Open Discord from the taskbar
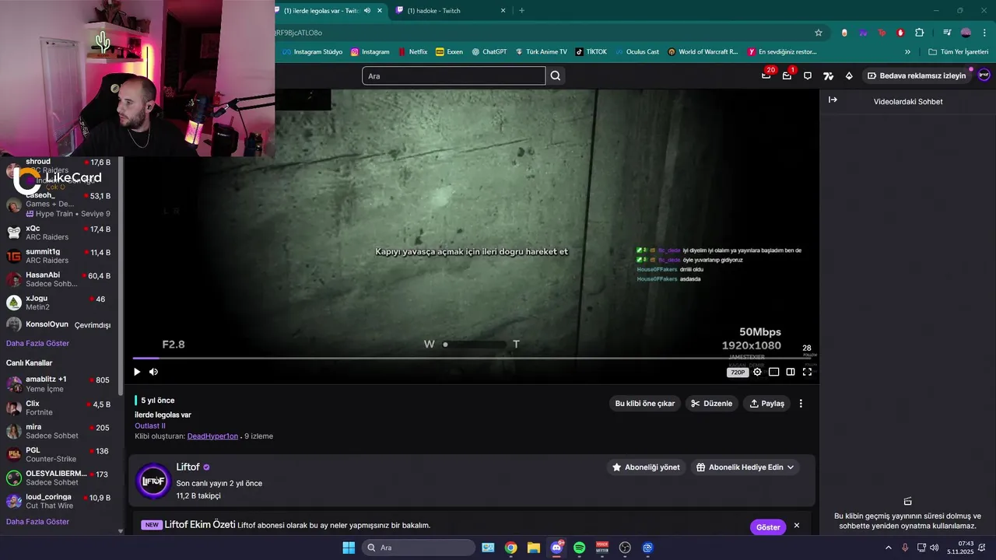The width and height of the screenshot is (996, 560). point(556,548)
